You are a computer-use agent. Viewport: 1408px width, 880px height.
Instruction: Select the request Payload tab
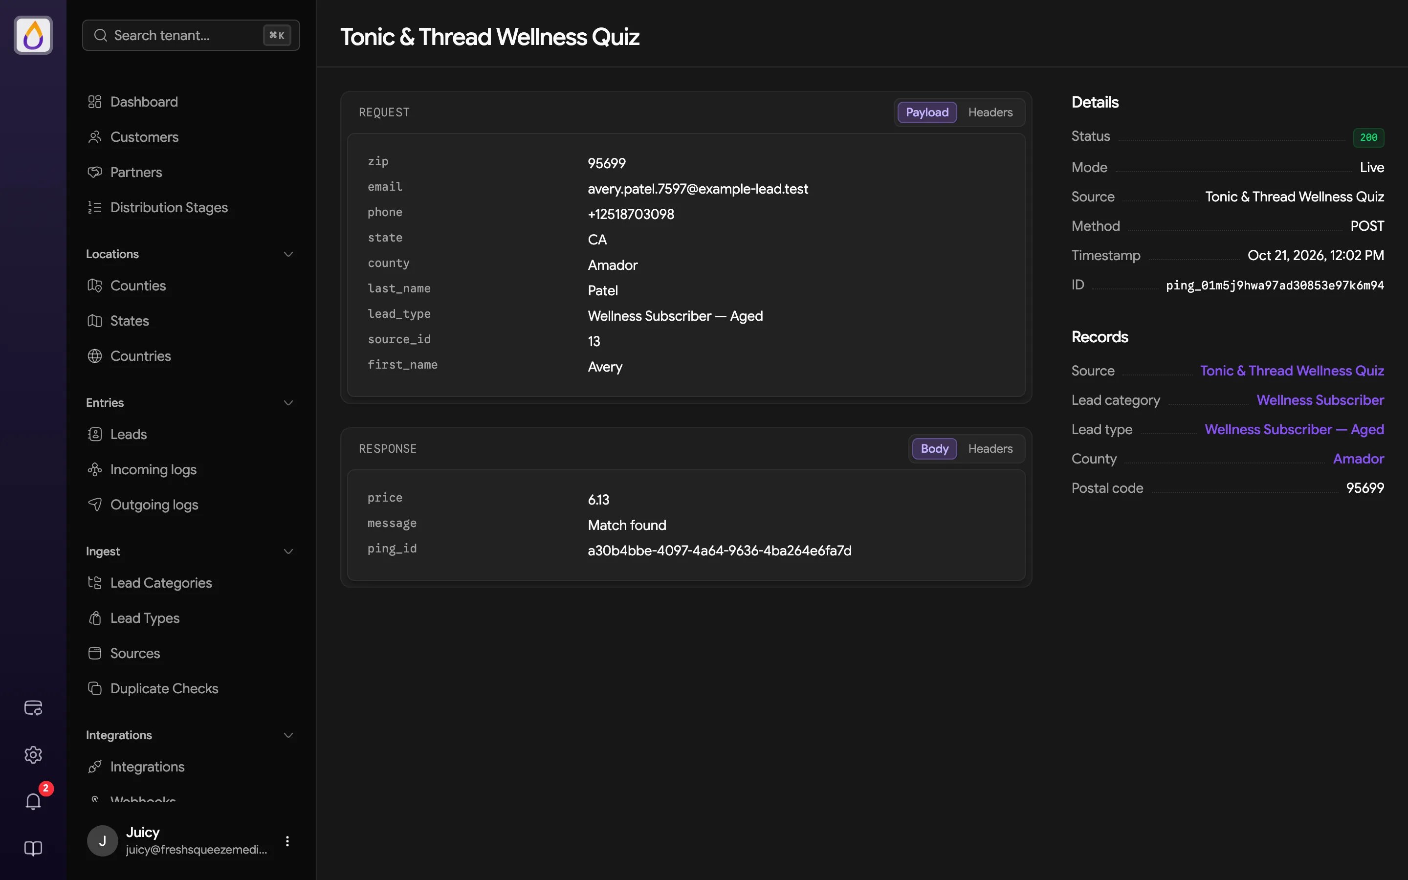[927, 112]
